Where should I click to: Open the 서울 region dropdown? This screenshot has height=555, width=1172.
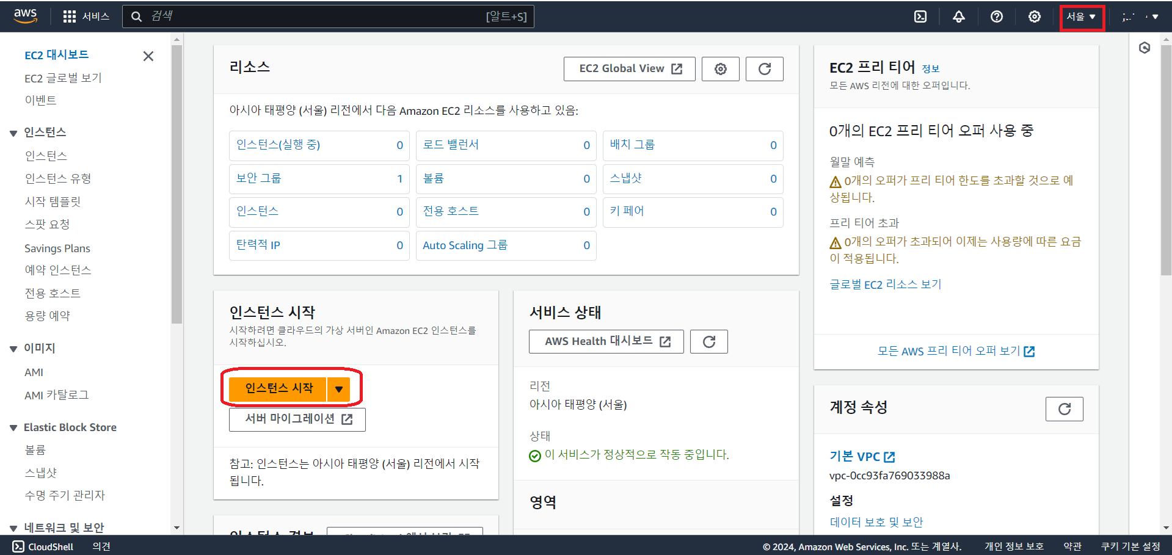point(1082,16)
